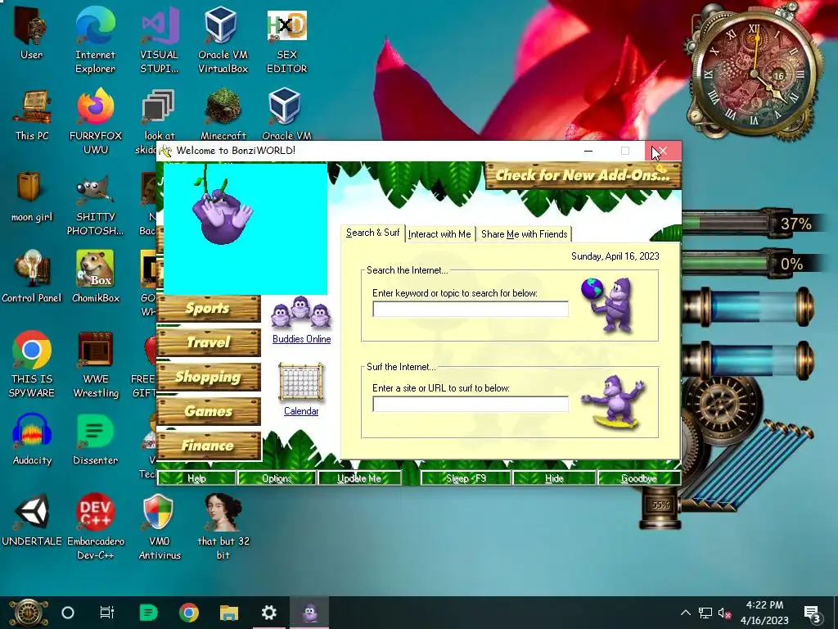
Task: Open the steampunk Start button
Action: 27,613
